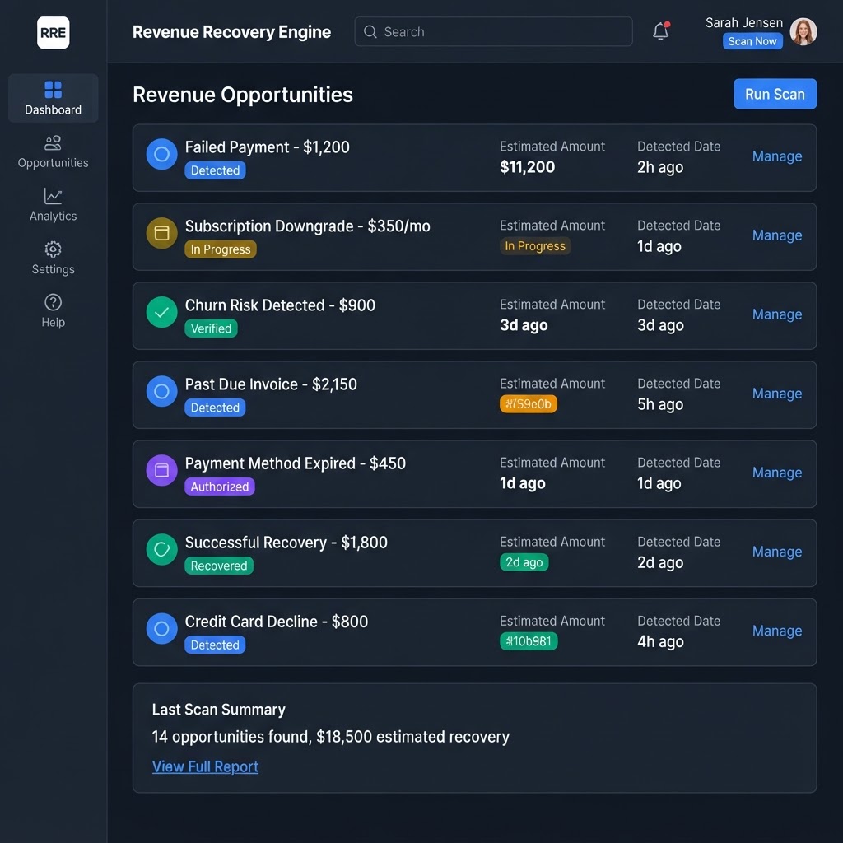Manage the Past Due Invoice opportunity
843x843 pixels.
click(x=777, y=394)
